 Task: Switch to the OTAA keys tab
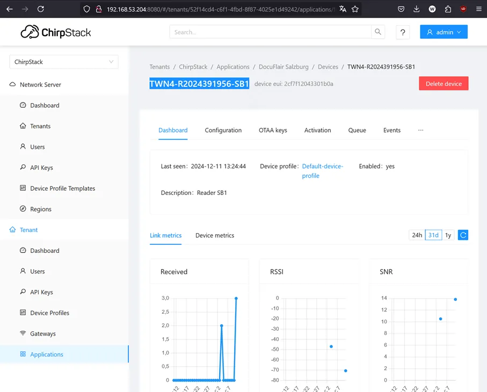273,130
